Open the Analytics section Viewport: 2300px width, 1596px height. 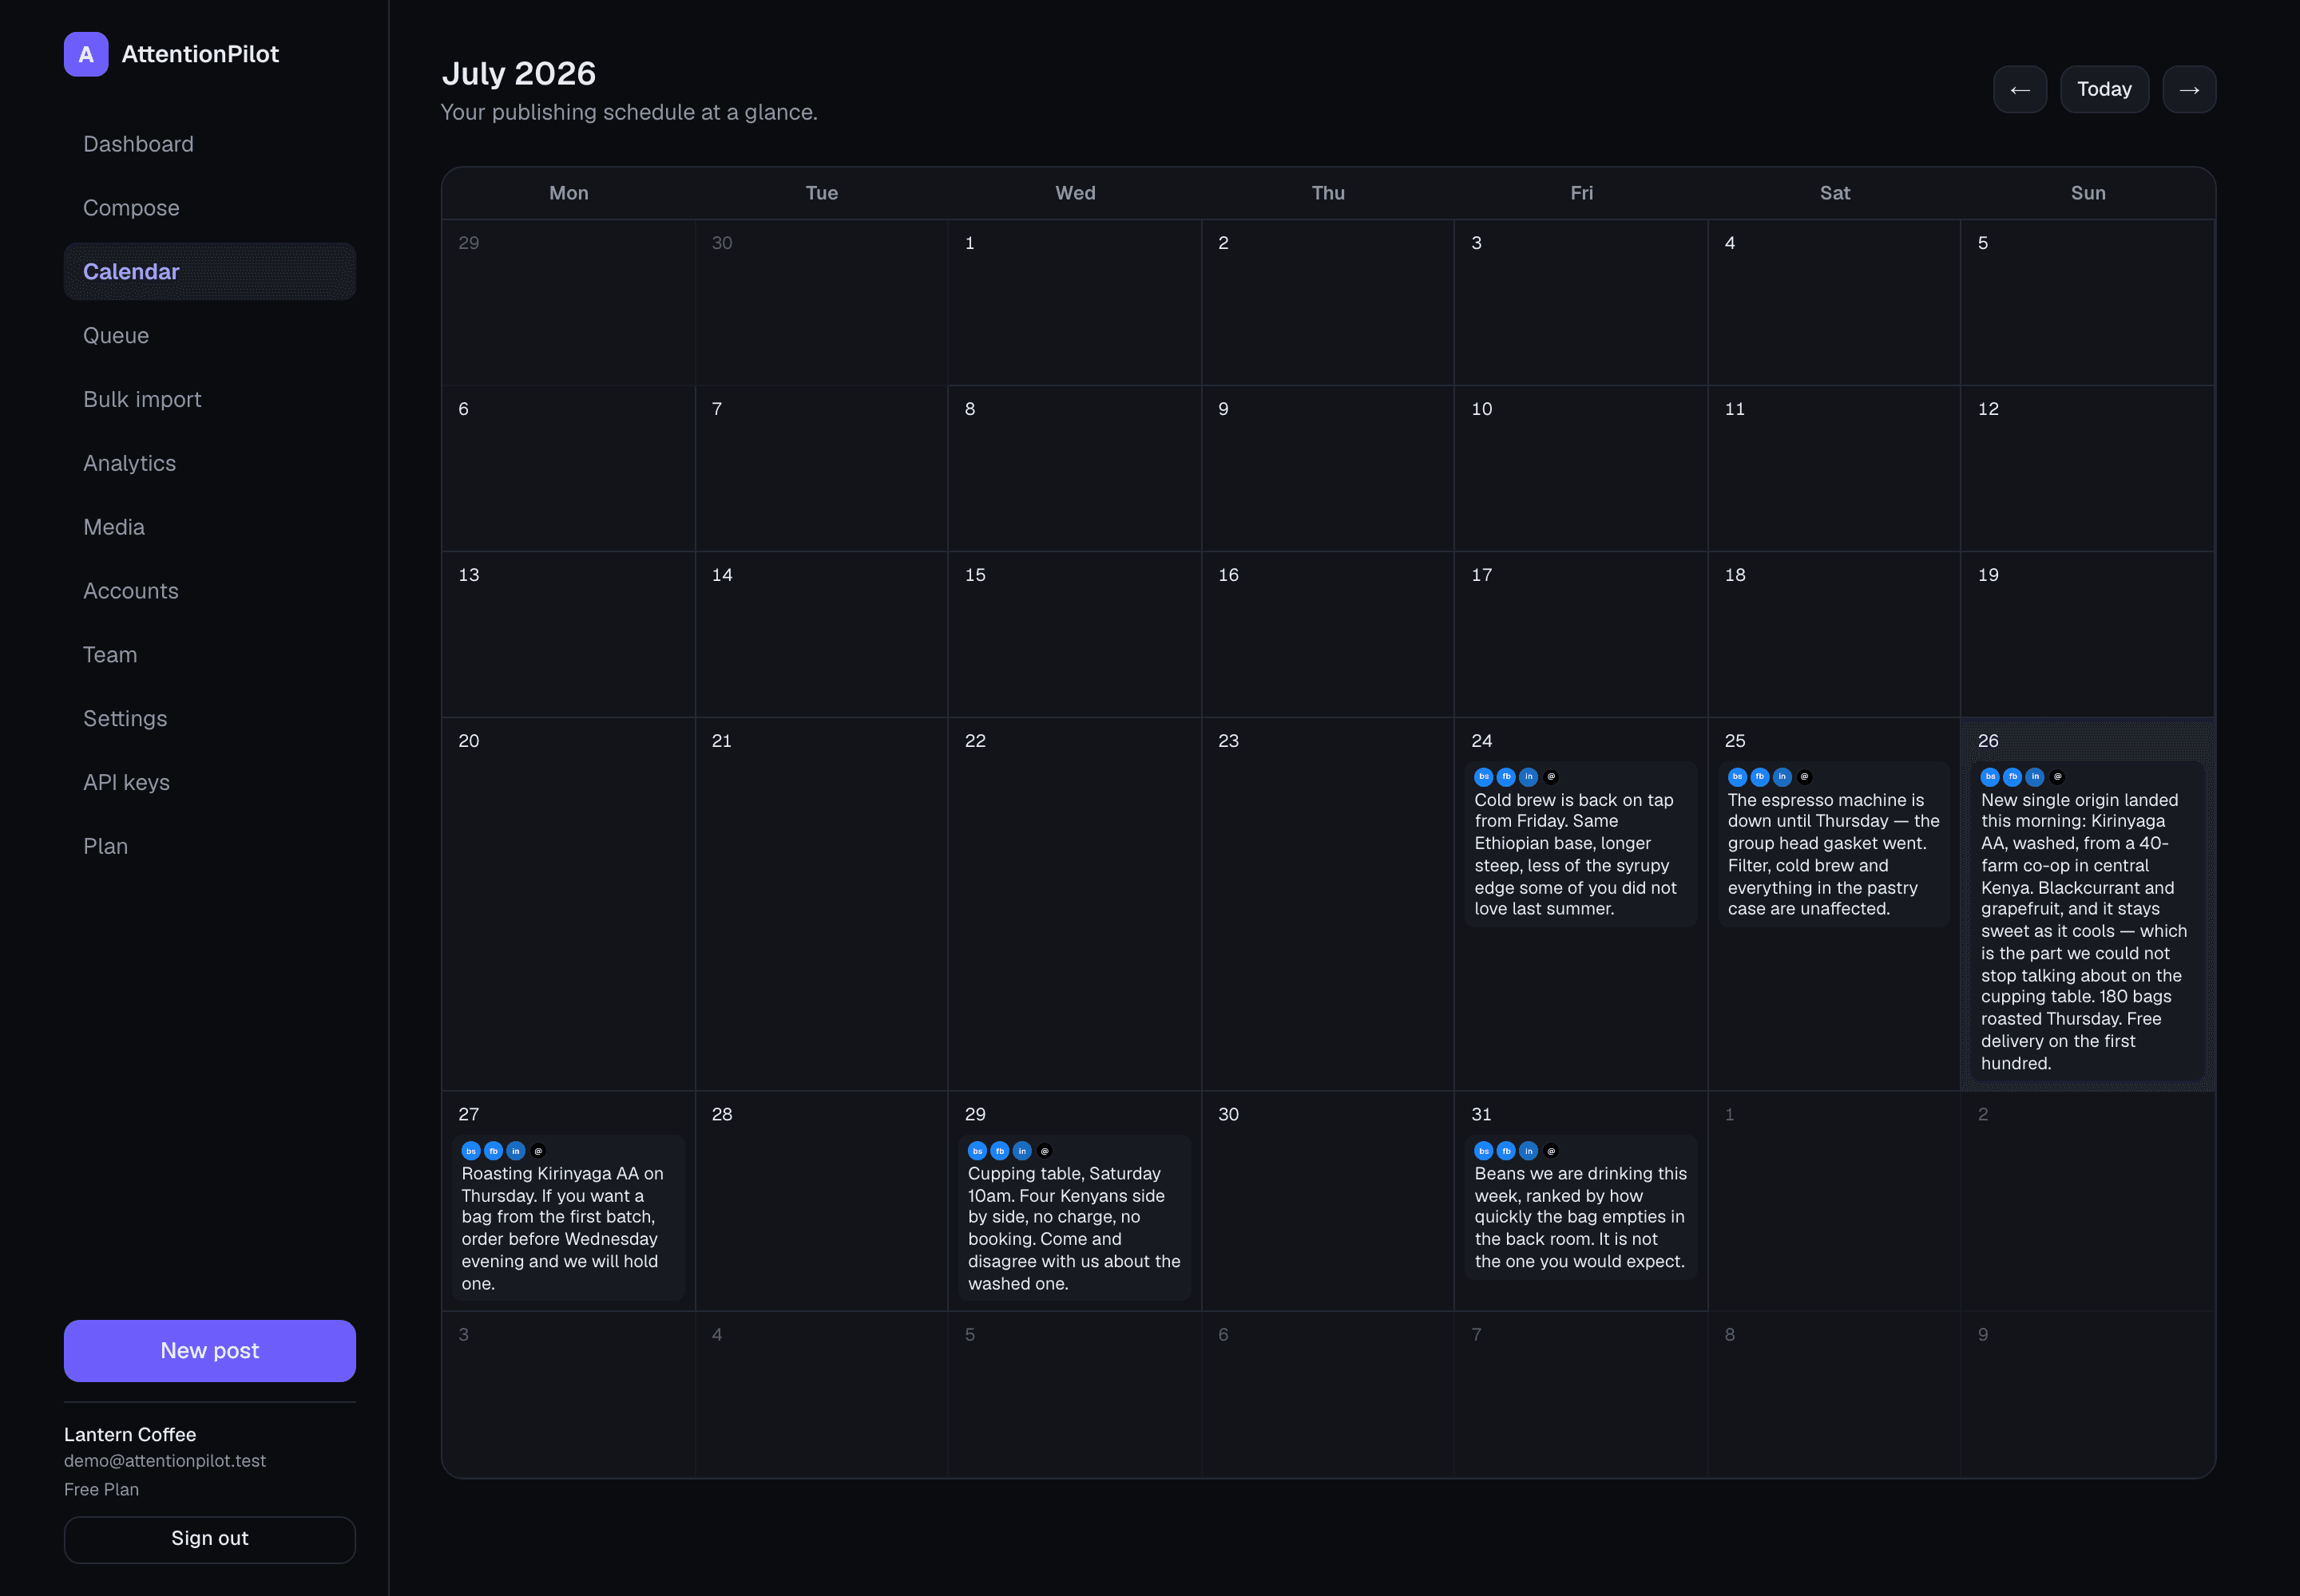coord(209,464)
